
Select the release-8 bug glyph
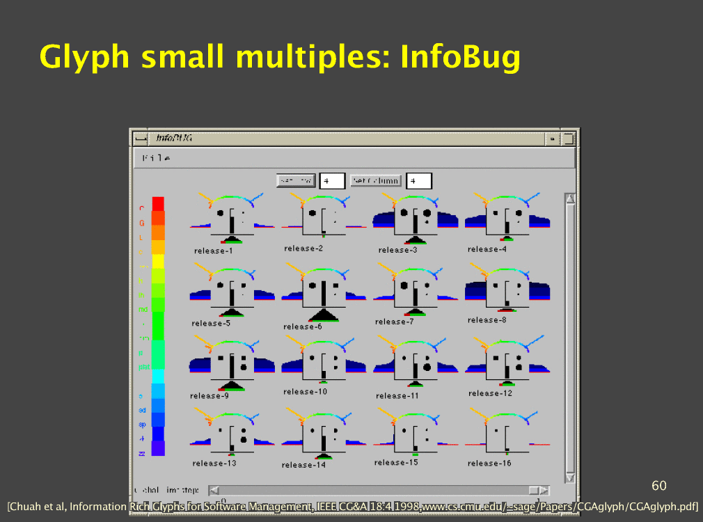[x=507, y=288]
